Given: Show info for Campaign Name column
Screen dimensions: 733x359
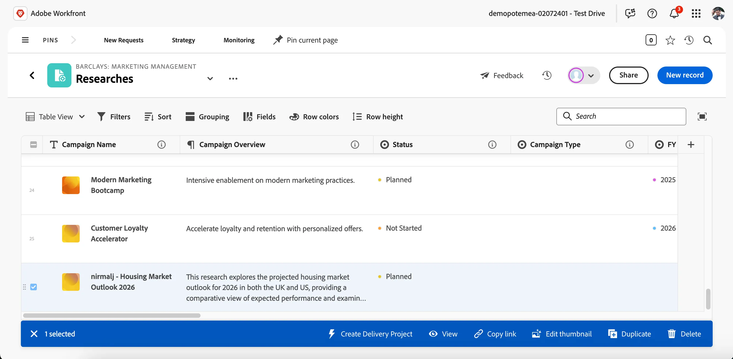Looking at the screenshot, I should (161, 145).
